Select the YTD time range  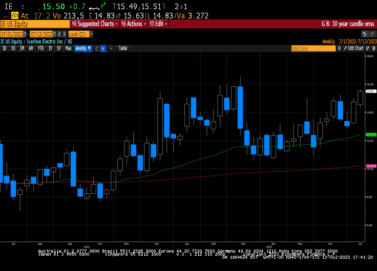40,48
